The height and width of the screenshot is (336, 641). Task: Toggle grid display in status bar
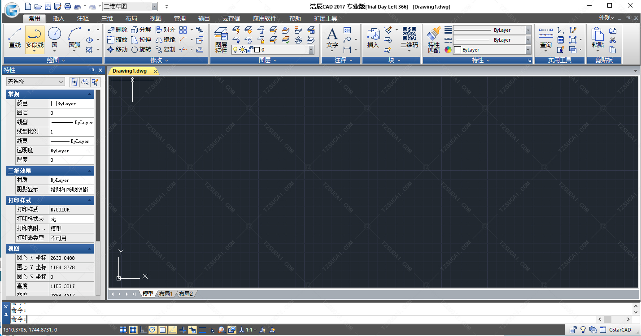point(133,330)
